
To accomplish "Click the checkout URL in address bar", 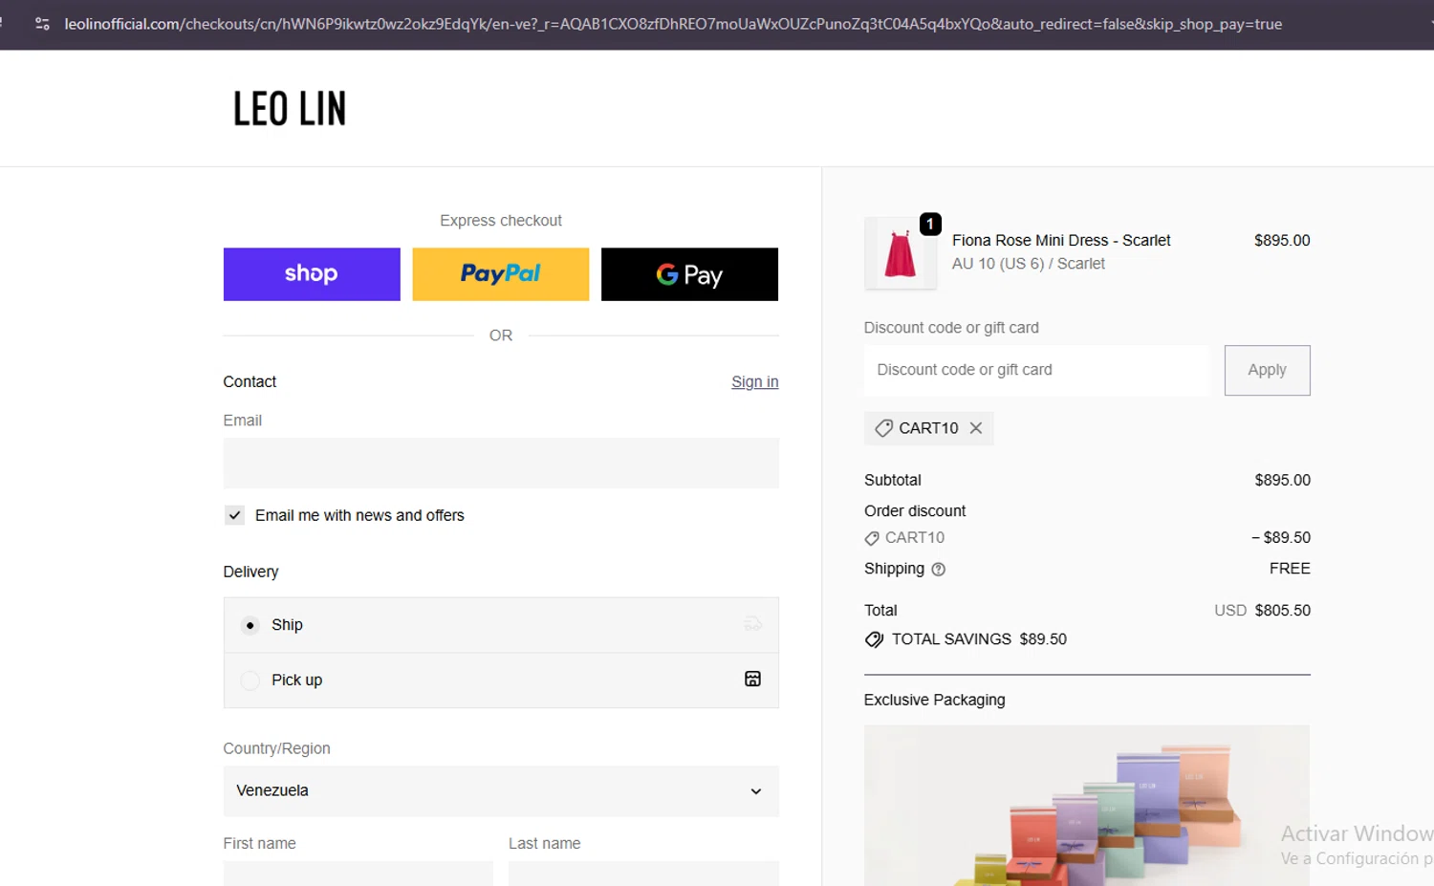I will [673, 24].
